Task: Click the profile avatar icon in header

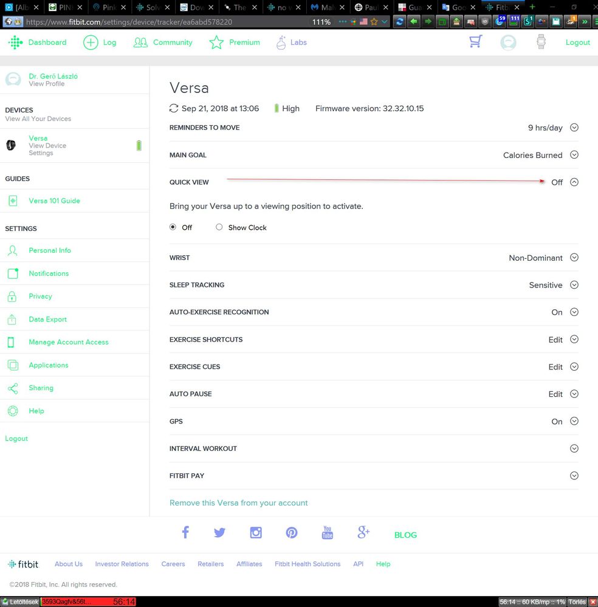Action: click(x=508, y=42)
